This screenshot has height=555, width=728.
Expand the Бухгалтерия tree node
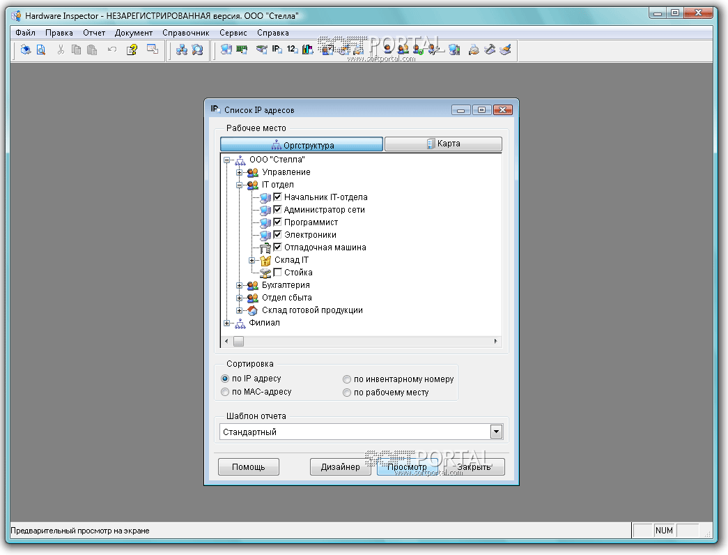click(x=240, y=285)
